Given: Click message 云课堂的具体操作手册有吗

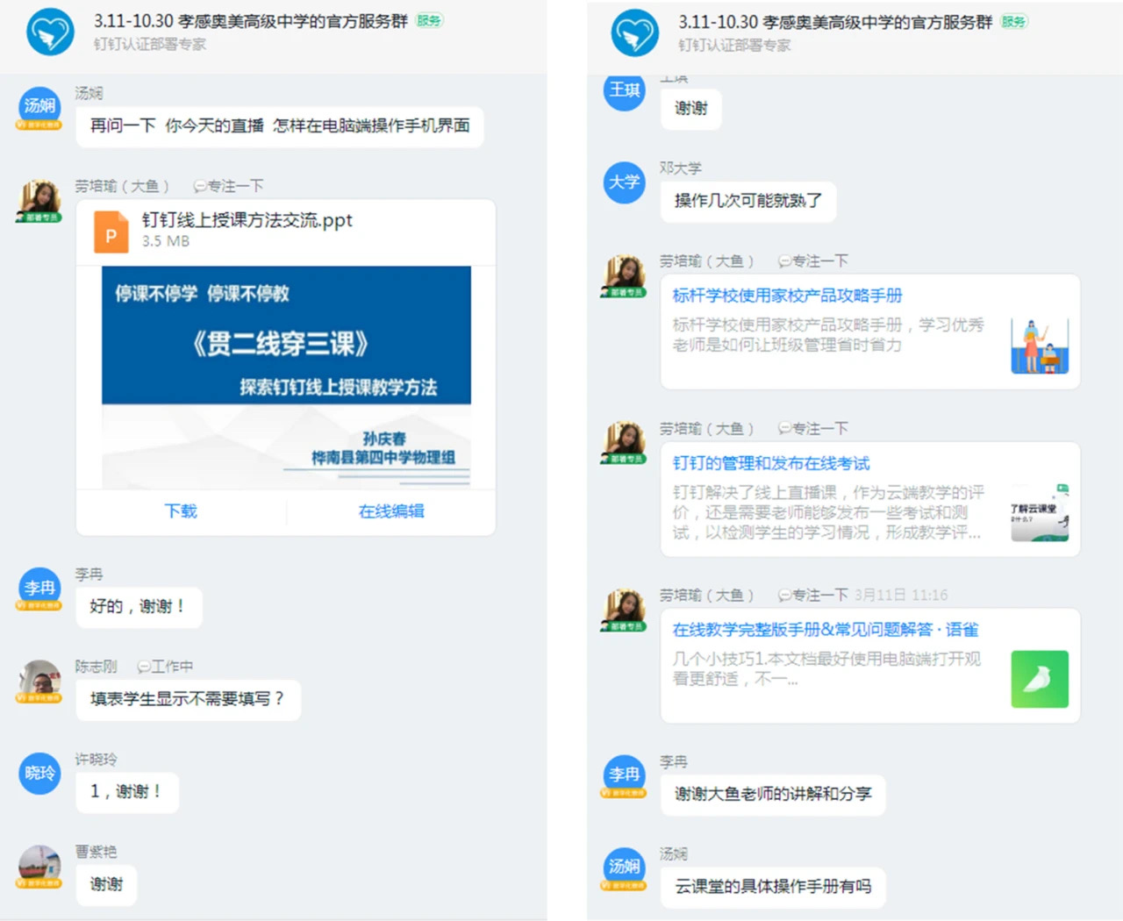Looking at the screenshot, I should [x=773, y=887].
